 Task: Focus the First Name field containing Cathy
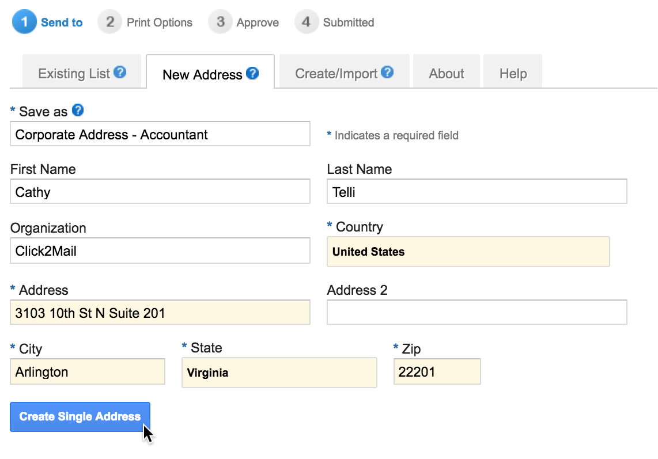pyautogui.click(x=160, y=191)
